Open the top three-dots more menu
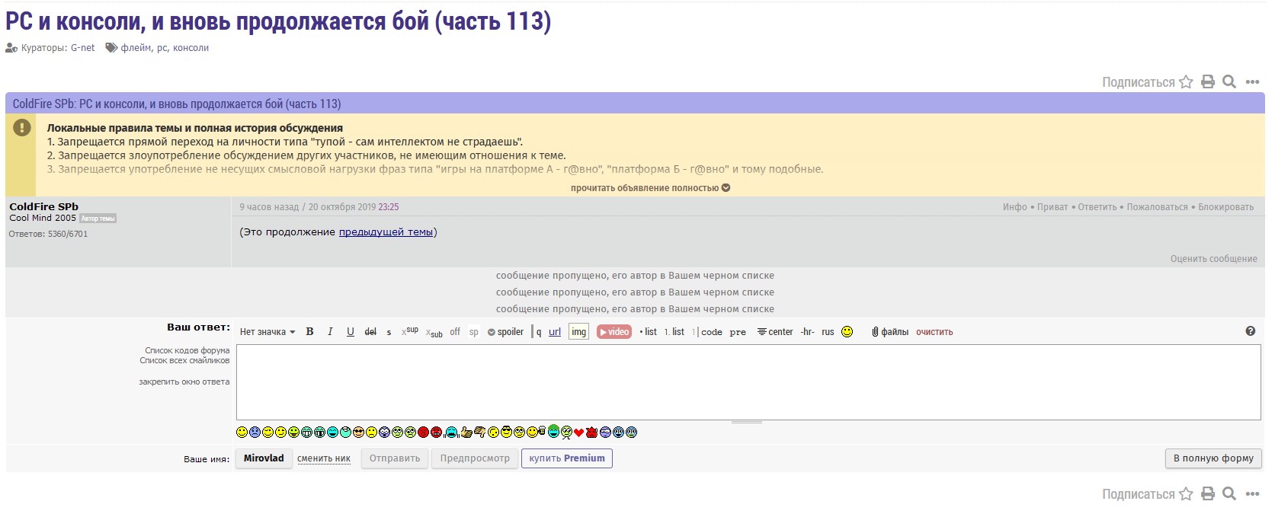 tap(1252, 82)
